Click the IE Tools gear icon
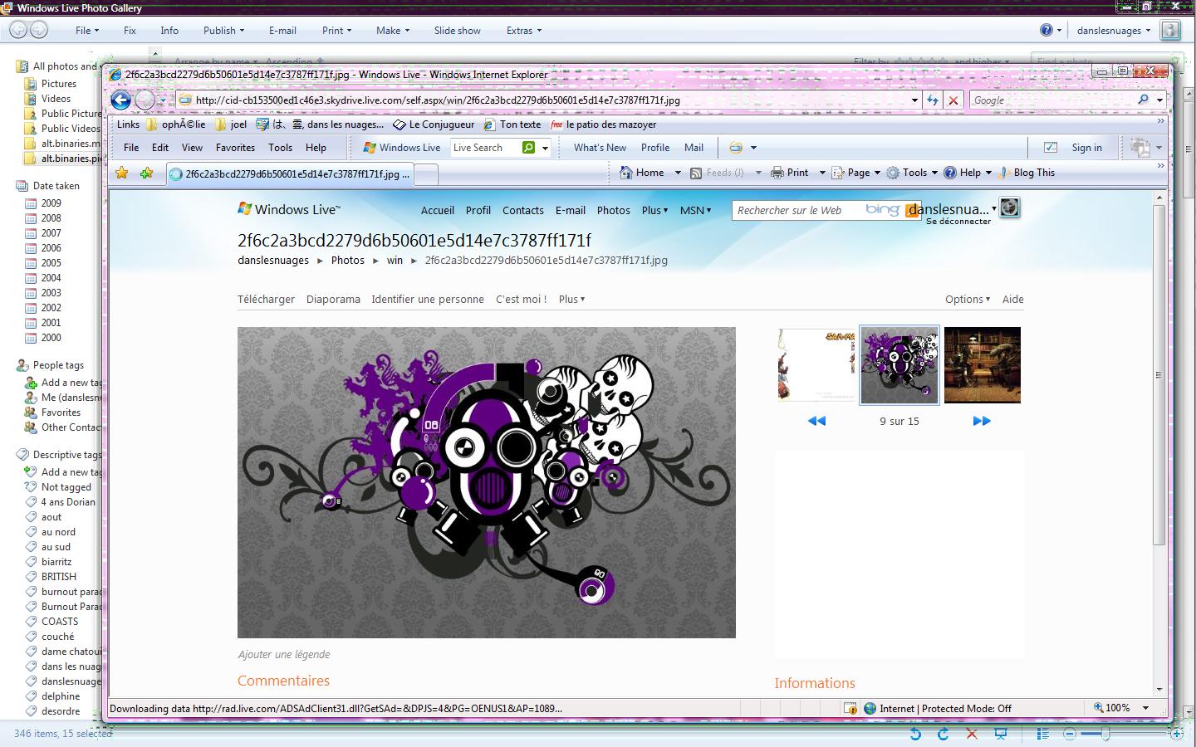 (893, 173)
